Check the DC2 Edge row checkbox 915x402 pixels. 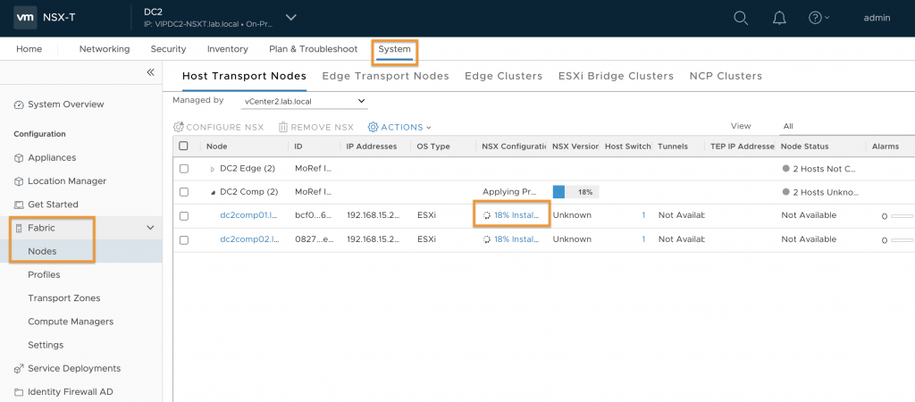coord(184,169)
